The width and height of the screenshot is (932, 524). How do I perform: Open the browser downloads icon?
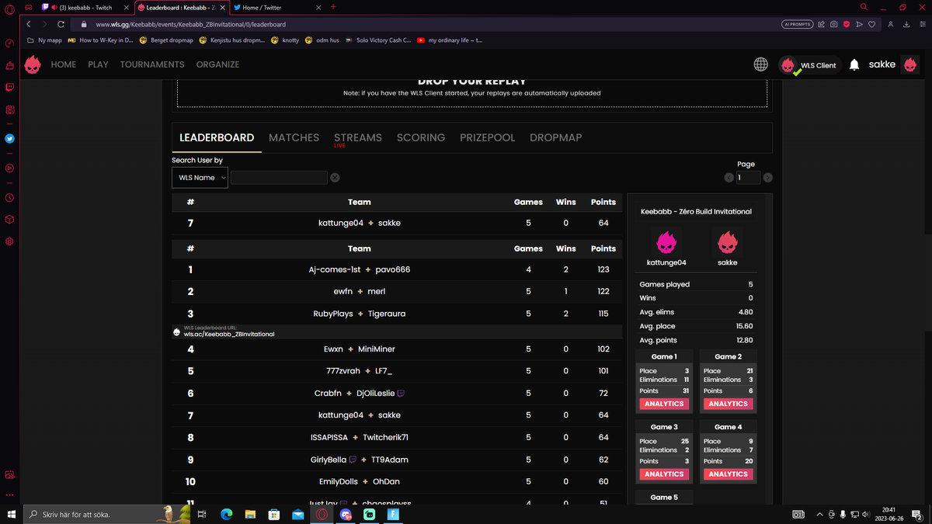906,24
